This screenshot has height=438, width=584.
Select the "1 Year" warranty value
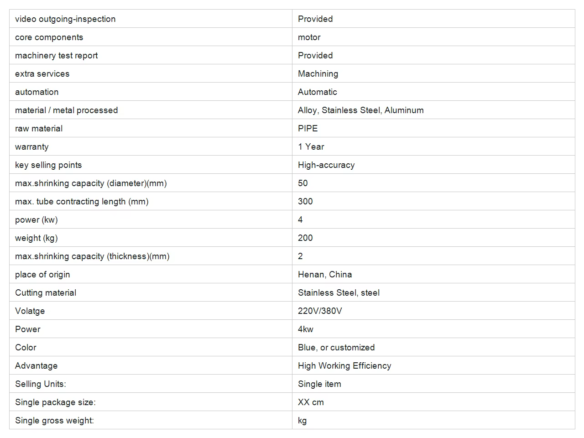pyautogui.click(x=311, y=146)
